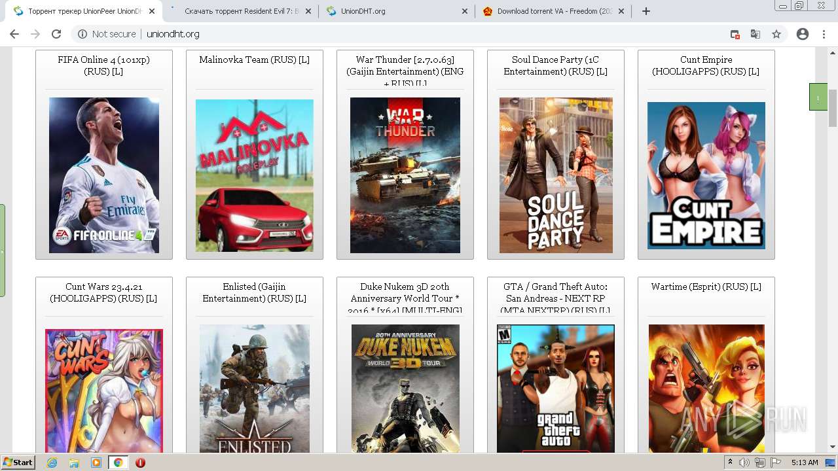
Task: Open Google Translate page icon
Action: coord(756,34)
